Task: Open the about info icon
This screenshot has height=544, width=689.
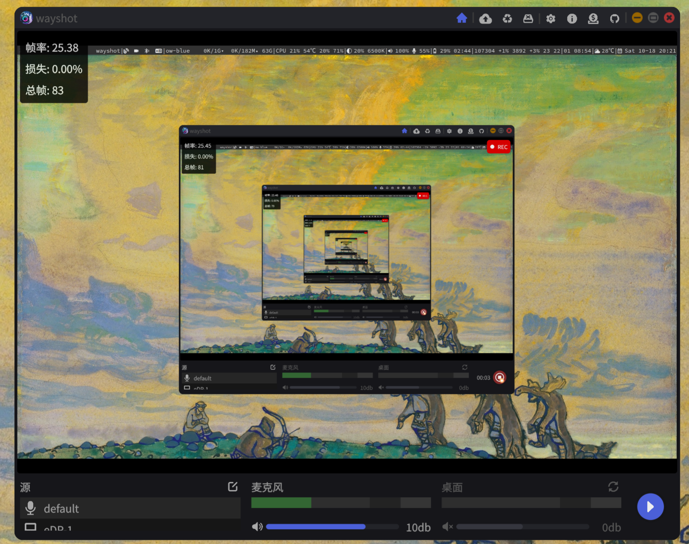Action: (572, 18)
